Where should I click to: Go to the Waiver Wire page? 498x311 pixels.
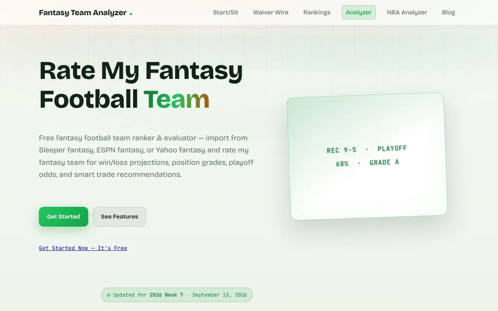click(x=271, y=12)
